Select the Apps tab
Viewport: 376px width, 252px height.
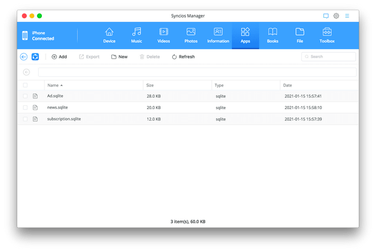[245, 35]
